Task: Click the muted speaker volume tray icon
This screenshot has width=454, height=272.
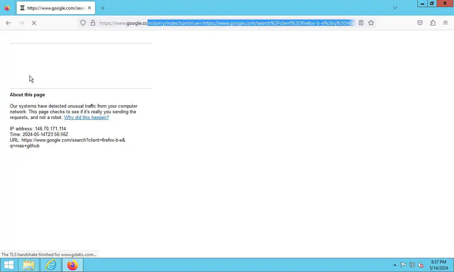Action: point(421,265)
